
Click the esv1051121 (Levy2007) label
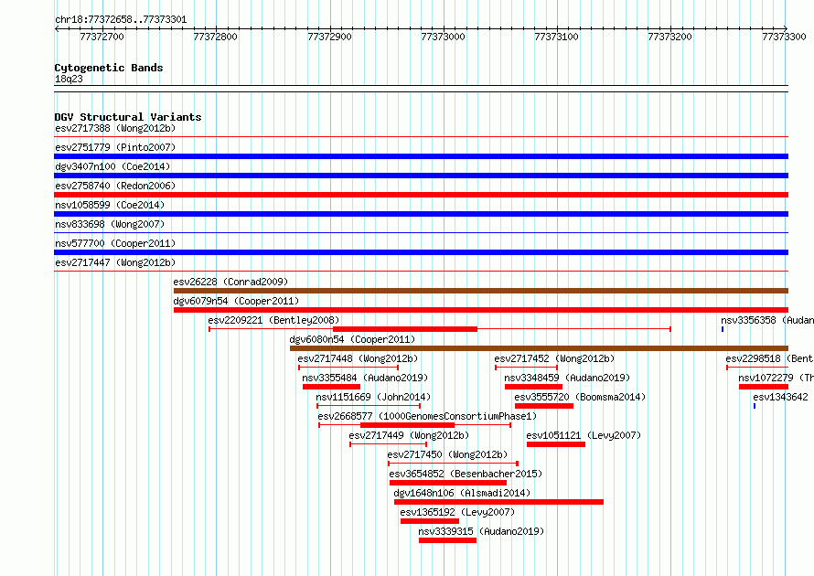[584, 435]
